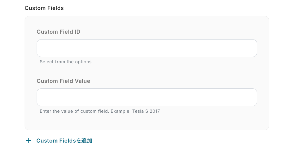
Task: Click the word "Value" in the second field label
Action: 82,81
